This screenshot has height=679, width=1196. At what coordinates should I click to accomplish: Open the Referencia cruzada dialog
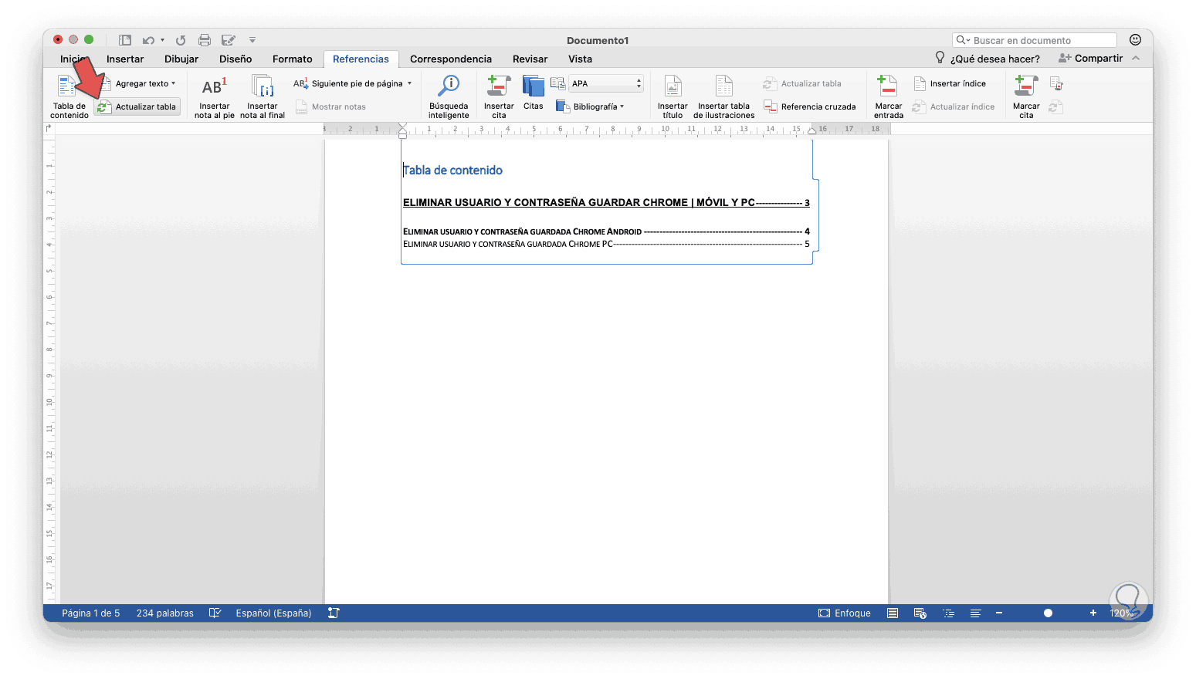coord(810,106)
